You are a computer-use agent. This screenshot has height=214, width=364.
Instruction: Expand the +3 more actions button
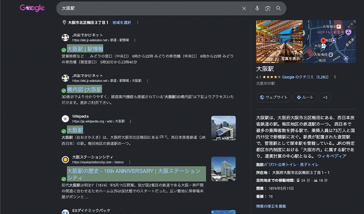pyautogui.click(x=325, y=97)
